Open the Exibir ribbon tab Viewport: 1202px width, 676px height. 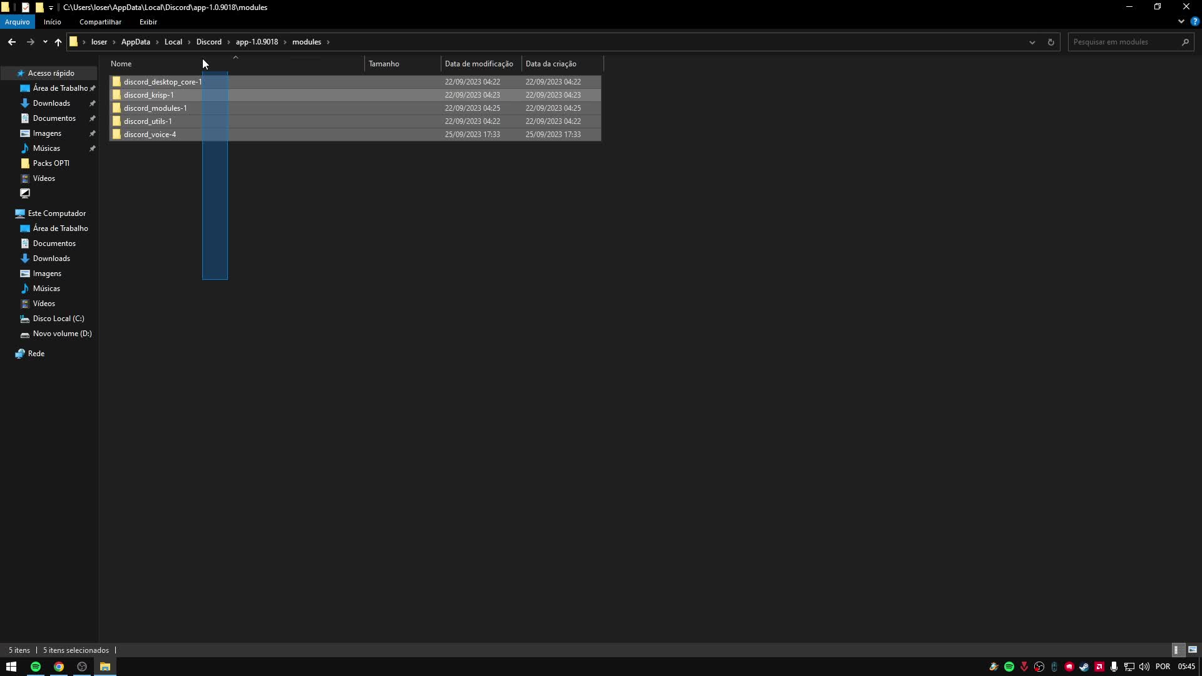[148, 22]
